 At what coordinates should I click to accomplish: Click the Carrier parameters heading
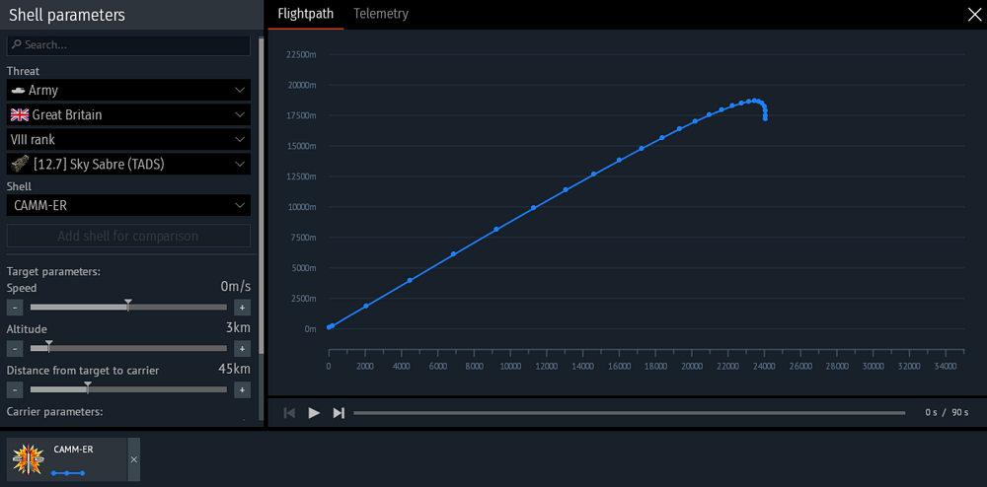pyautogui.click(x=54, y=412)
